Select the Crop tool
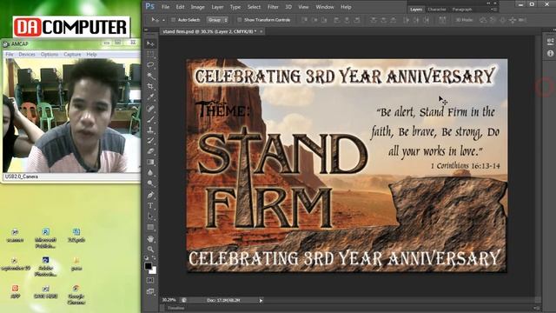 point(150,87)
